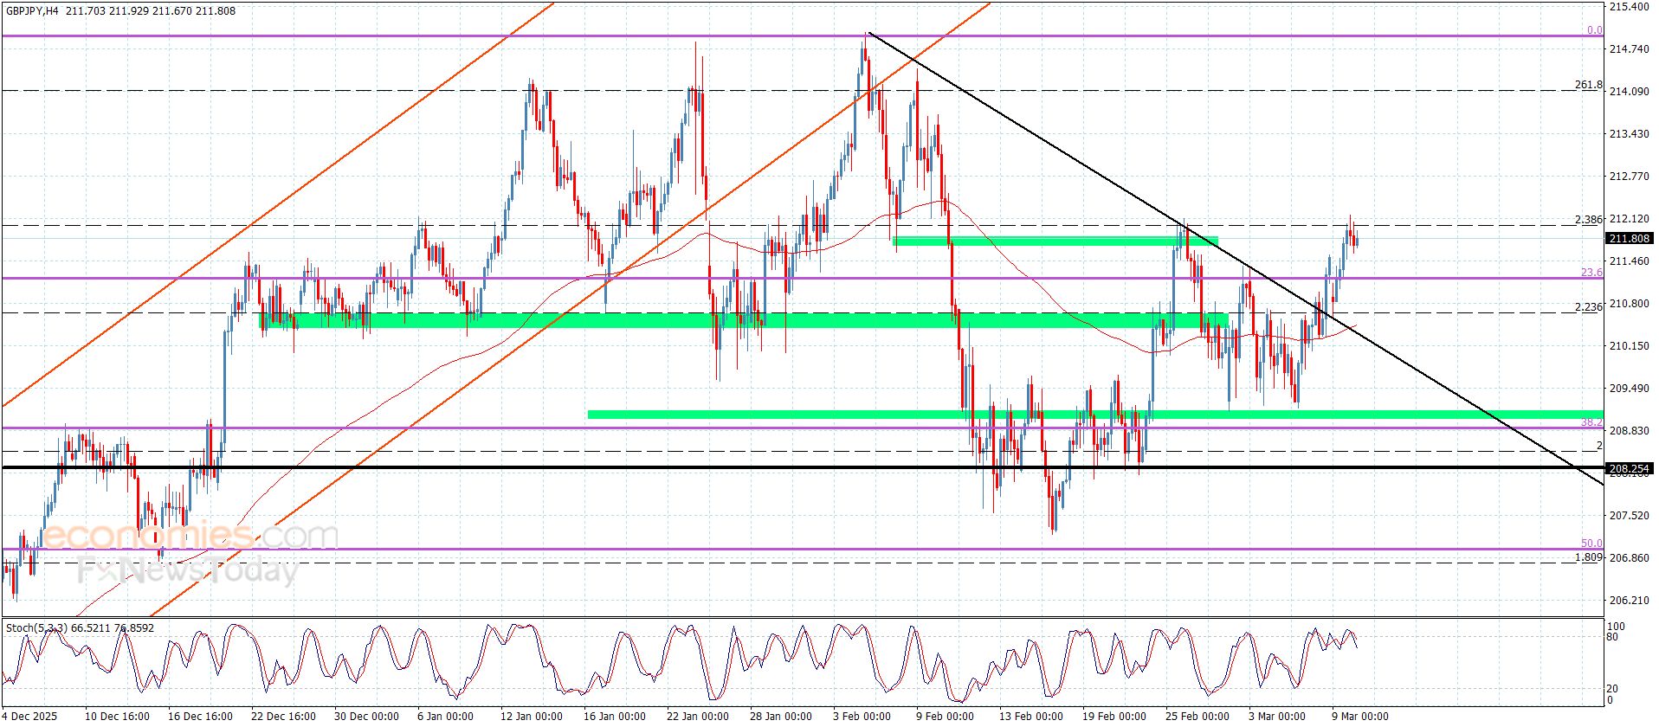This screenshot has height=727, width=1659.
Task: Click the 1.809 dashed level label
Action: click(1588, 557)
